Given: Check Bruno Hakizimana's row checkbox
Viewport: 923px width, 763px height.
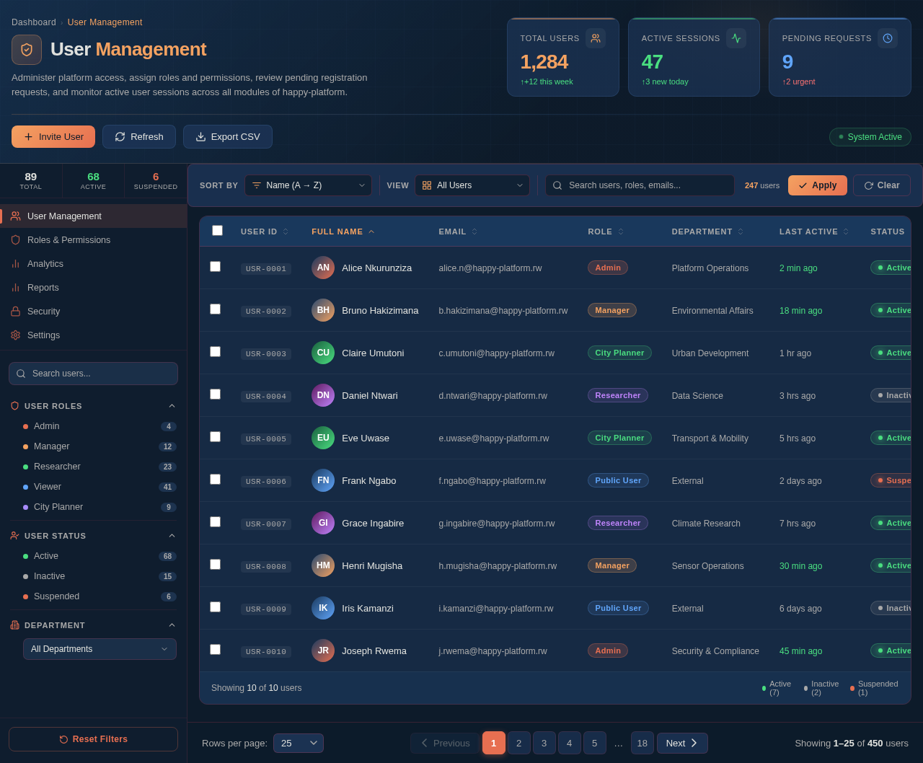Looking at the screenshot, I should (x=215, y=309).
